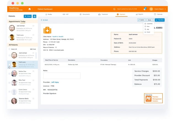This screenshot has width=175, height=122.
Task: Click the medical kit clinic logo
Action: pos(47,30)
